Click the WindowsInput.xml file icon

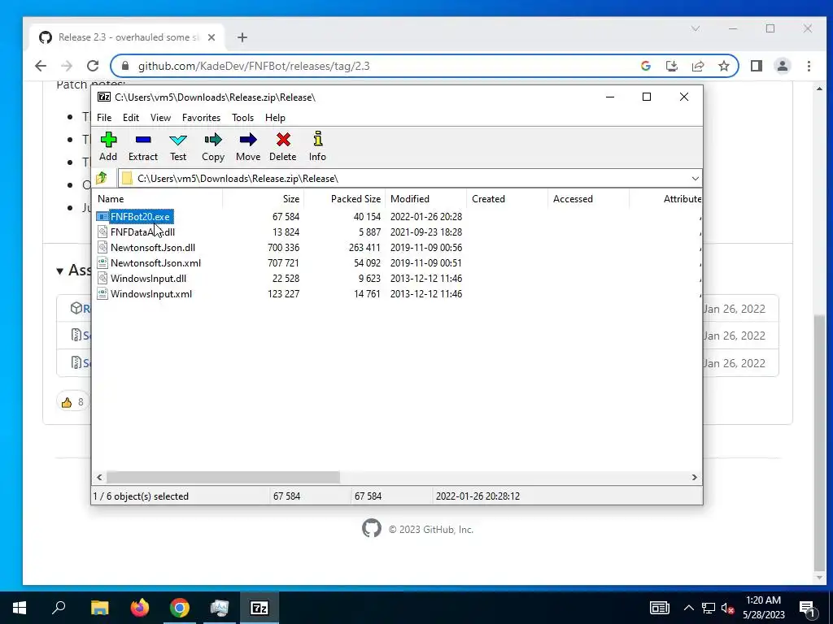pyautogui.click(x=102, y=293)
